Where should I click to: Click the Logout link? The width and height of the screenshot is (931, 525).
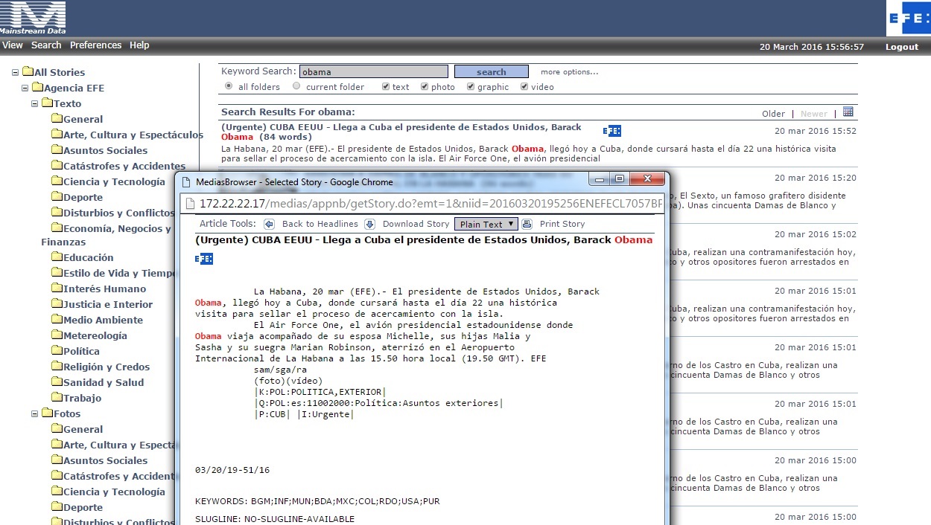coord(901,47)
